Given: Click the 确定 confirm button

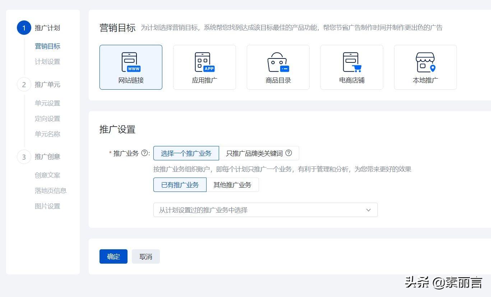Looking at the screenshot, I should pos(114,256).
